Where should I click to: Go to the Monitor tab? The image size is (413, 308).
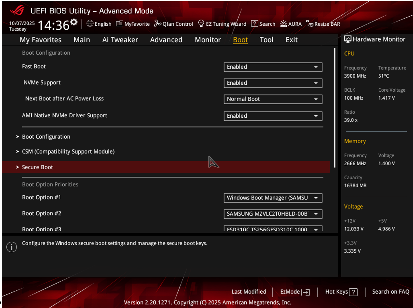click(x=208, y=40)
